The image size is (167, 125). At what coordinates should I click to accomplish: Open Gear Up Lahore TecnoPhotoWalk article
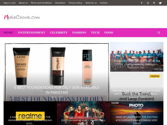tap(137, 120)
